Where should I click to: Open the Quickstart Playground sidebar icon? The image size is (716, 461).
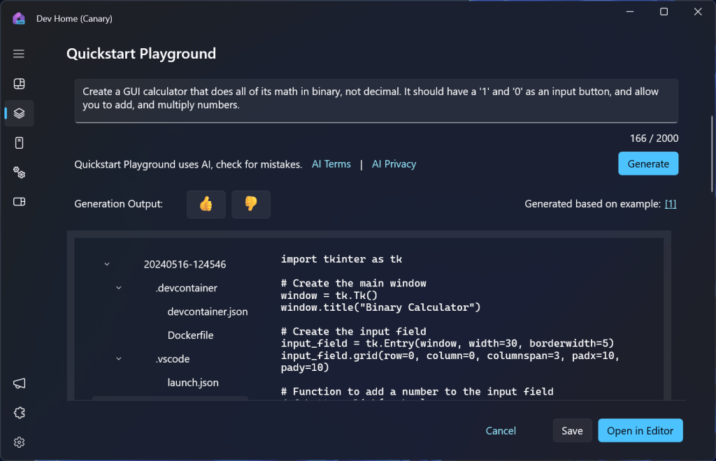coord(18,113)
